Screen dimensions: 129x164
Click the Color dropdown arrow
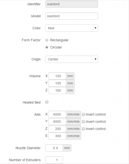(95, 28)
